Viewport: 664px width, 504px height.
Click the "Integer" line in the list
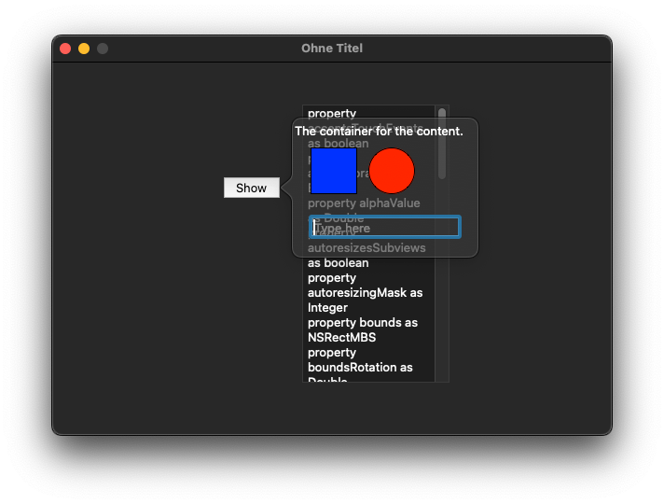(327, 307)
